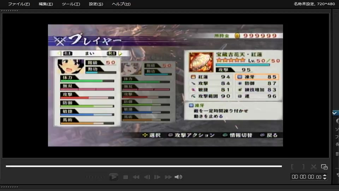Click the white preview scrubber bar
The height and width of the screenshot is (191, 339).
pos(144,166)
